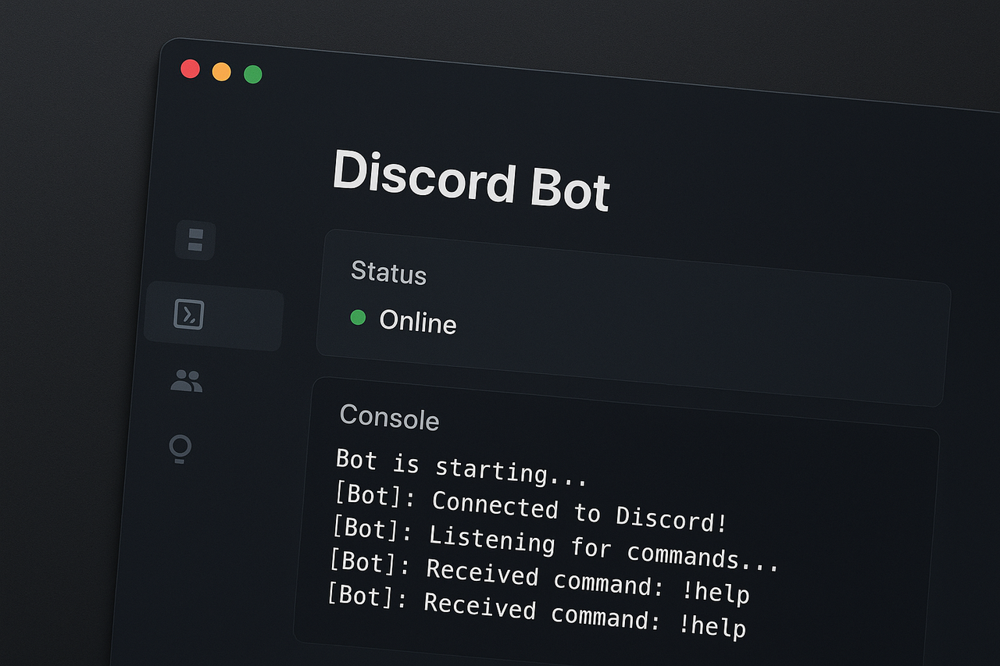Collapse the Console panel via its header
This screenshot has height=666, width=1000.
point(390,418)
